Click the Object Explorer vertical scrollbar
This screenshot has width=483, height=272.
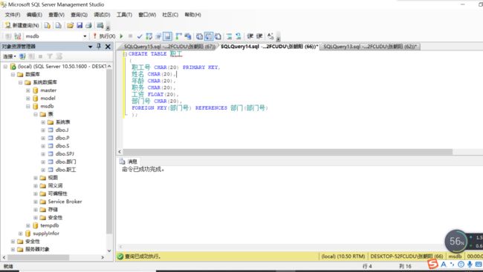(x=109, y=151)
